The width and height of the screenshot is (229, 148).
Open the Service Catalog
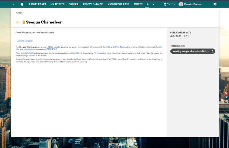pyautogui.click(x=93, y=5)
